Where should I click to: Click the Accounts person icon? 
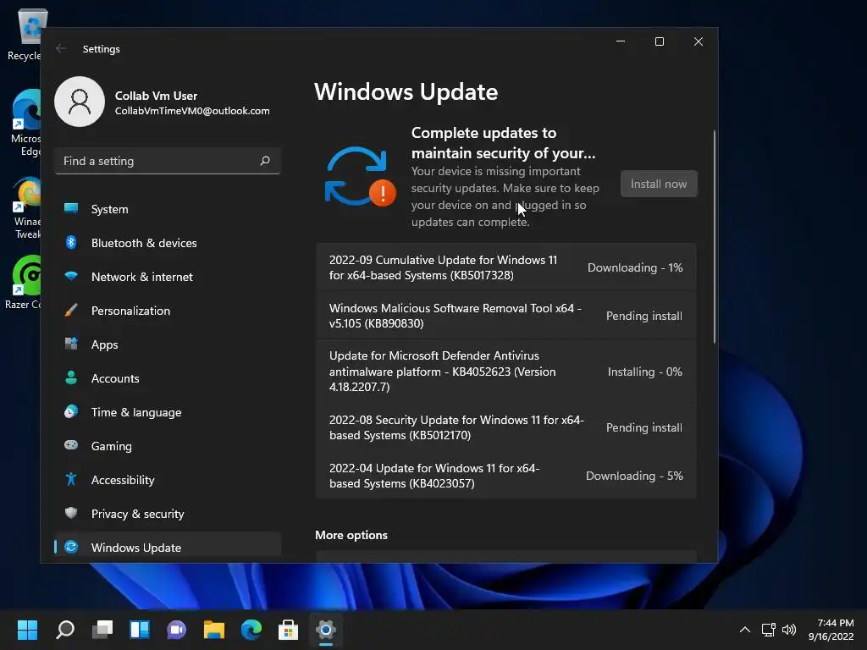(x=71, y=377)
